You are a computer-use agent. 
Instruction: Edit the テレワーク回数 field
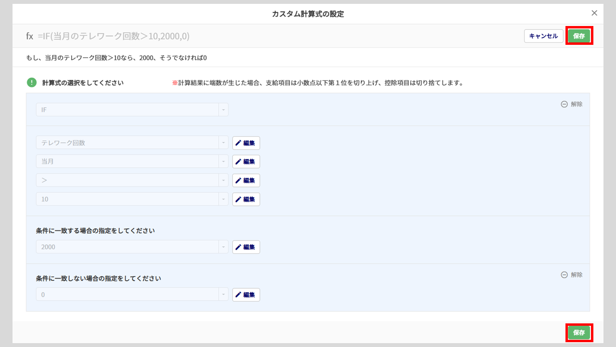click(x=246, y=143)
